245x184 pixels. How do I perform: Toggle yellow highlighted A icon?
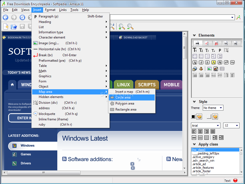(x=214, y=63)
